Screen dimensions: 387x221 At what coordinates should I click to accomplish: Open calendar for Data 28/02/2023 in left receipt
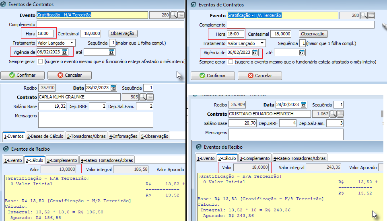[x=113, y=88]
